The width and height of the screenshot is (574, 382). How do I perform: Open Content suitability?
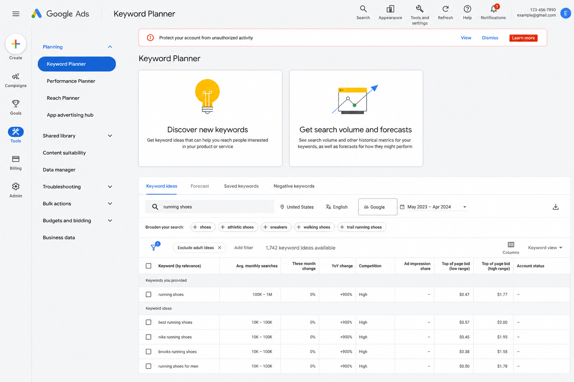[x=64, y=153]
